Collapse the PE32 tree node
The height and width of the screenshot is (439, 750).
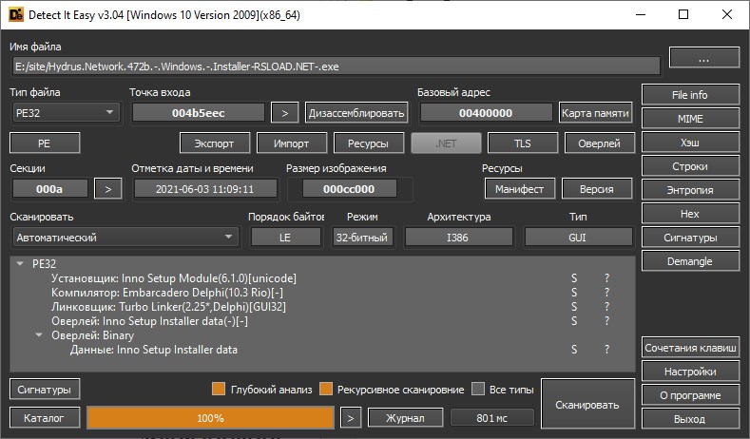(20, 263)
